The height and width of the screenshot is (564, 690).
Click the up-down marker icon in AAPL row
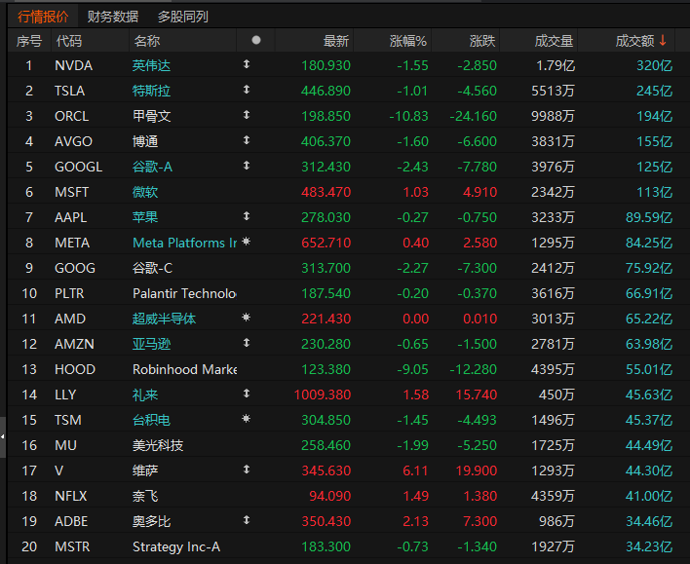tap(247, 216)
